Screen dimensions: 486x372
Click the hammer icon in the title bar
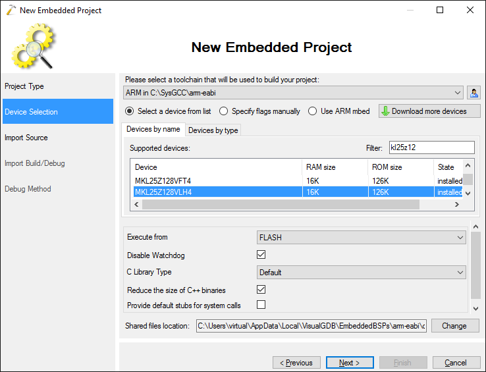point(10,10)
